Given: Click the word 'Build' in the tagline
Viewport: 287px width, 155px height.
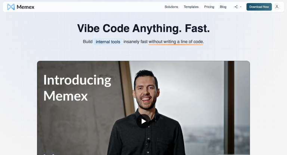Looking at the screenshot, I should click(x=88, y=41).
